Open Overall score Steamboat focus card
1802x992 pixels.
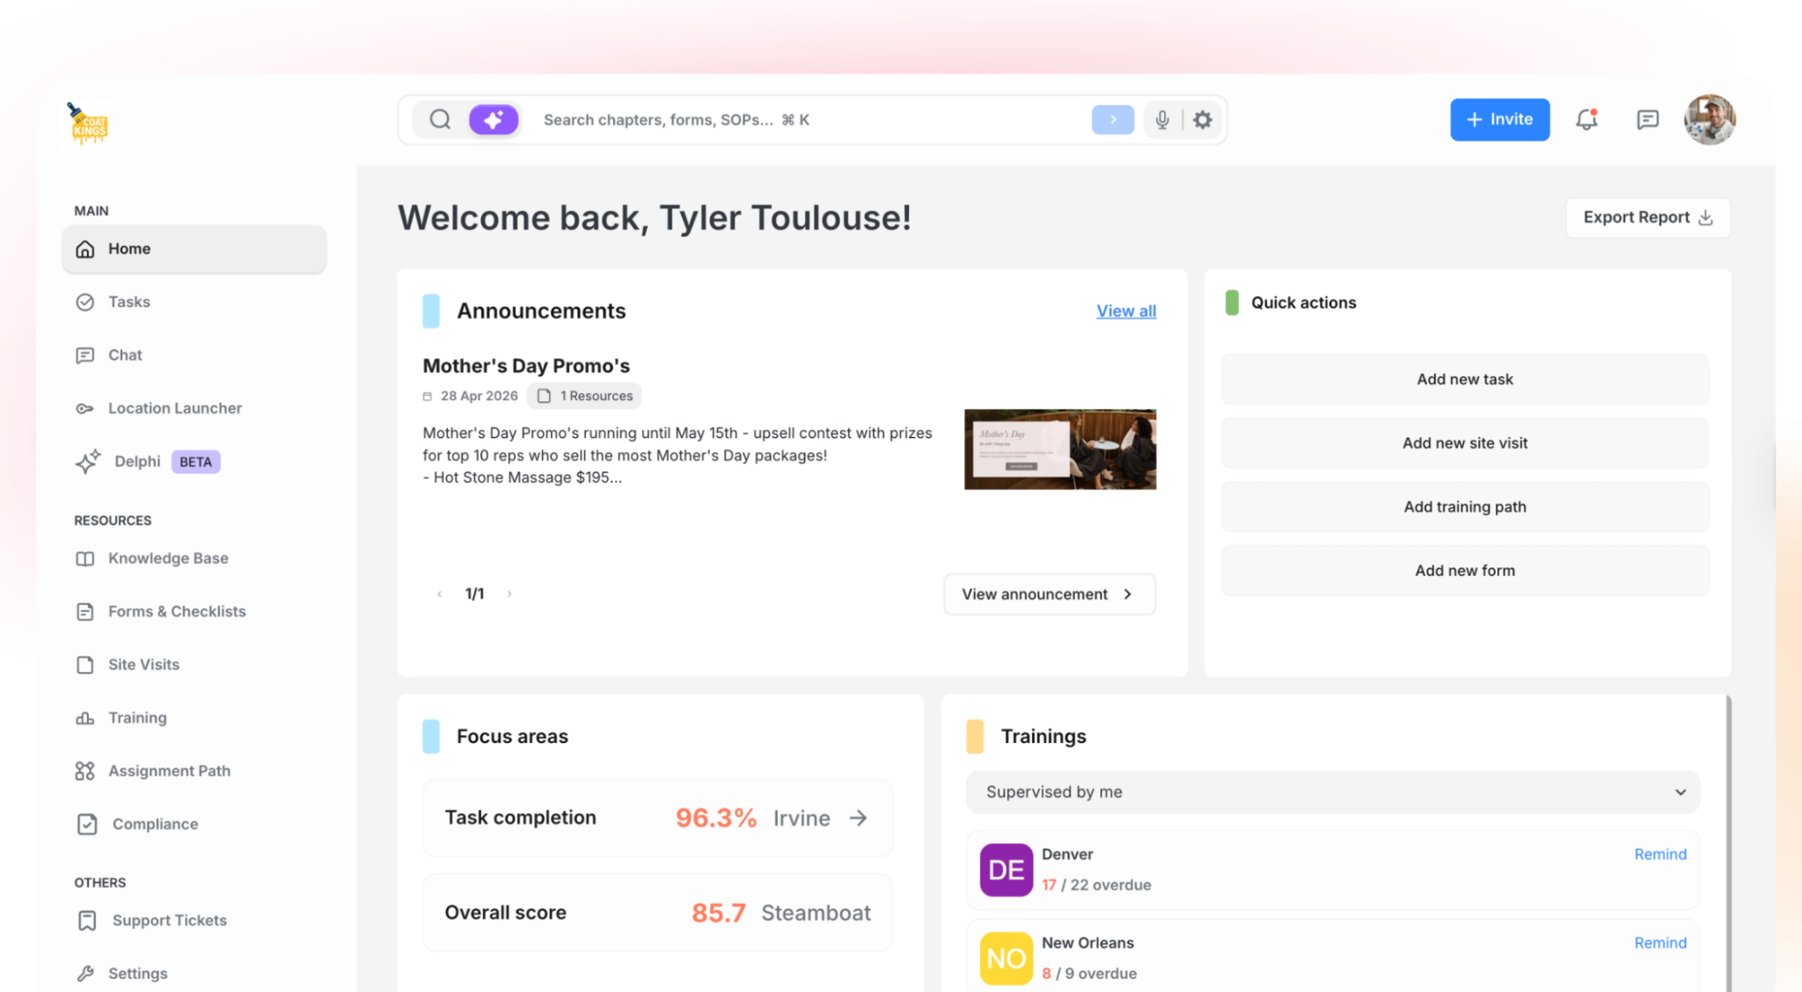[x=657, y=913]
